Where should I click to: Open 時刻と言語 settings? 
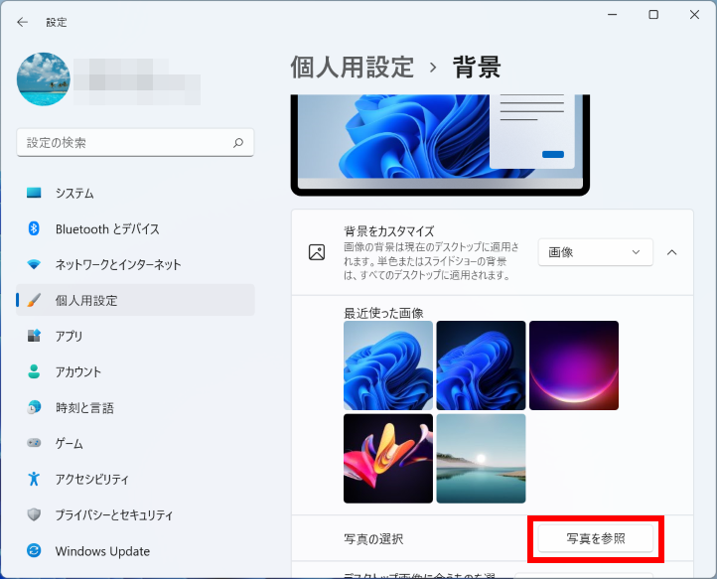pyautogui.click(x=135, y=407)
